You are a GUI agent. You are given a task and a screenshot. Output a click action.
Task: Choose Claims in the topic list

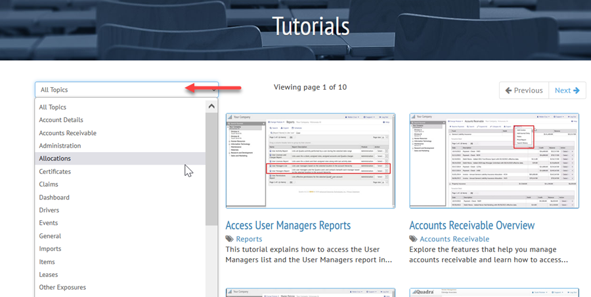pyautogui.click(x=49, y=184)
